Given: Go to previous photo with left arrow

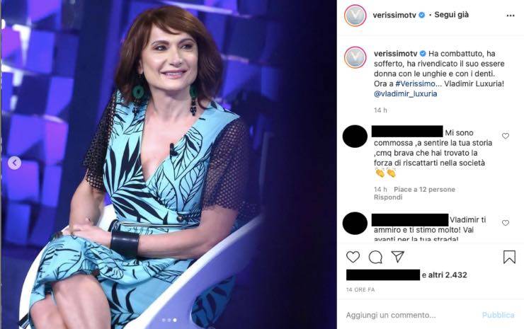Looking at the screenshot, I should [14, 163].
